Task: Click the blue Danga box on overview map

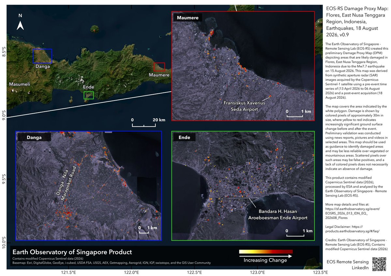Action: (x=42, y=56)
